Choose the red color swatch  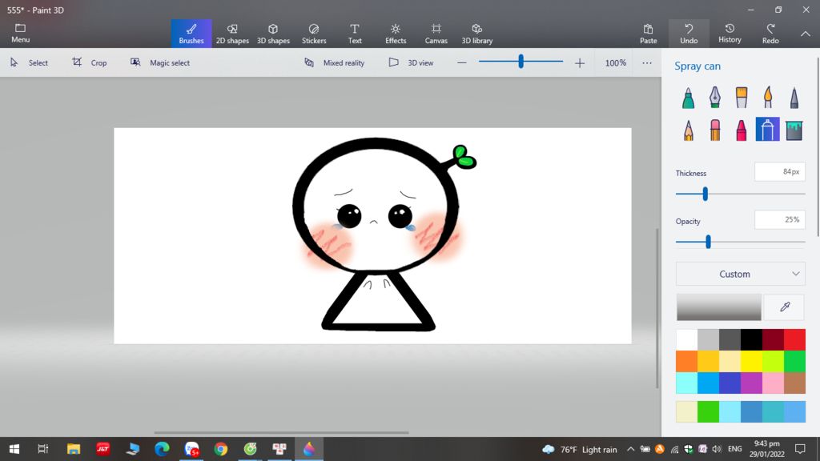coord(794,339)
